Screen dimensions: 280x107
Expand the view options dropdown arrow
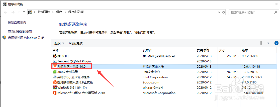tap(268, 43)
